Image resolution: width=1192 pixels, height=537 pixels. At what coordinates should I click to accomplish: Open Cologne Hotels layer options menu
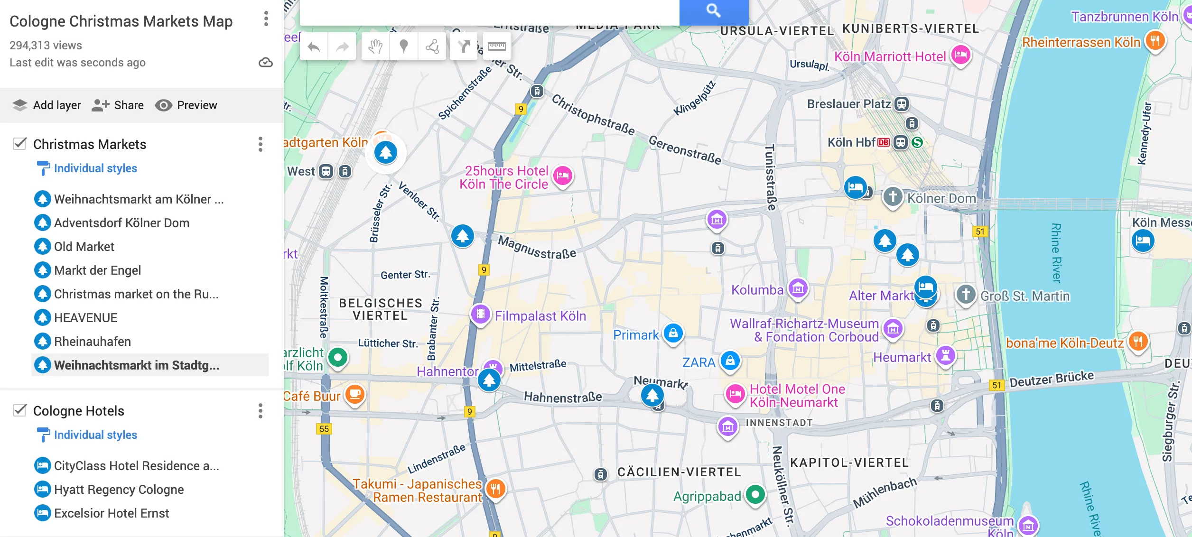260,411
